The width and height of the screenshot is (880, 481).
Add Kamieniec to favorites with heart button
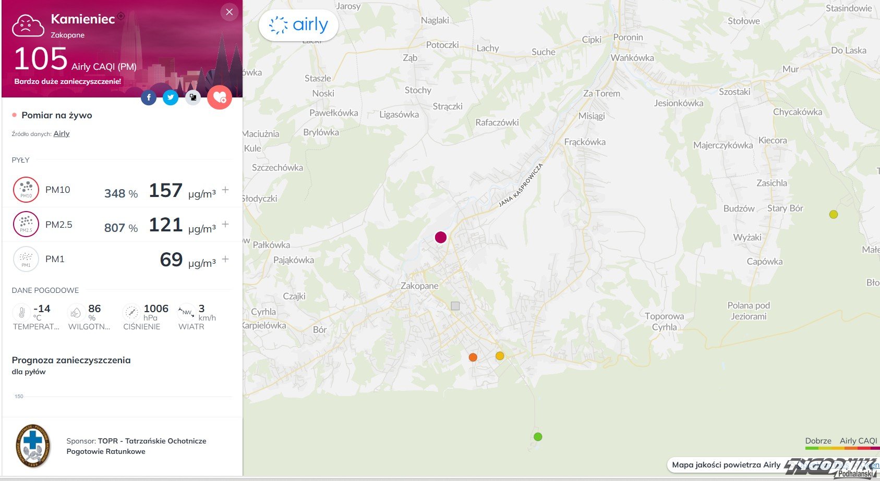click(x=220, y=97)
